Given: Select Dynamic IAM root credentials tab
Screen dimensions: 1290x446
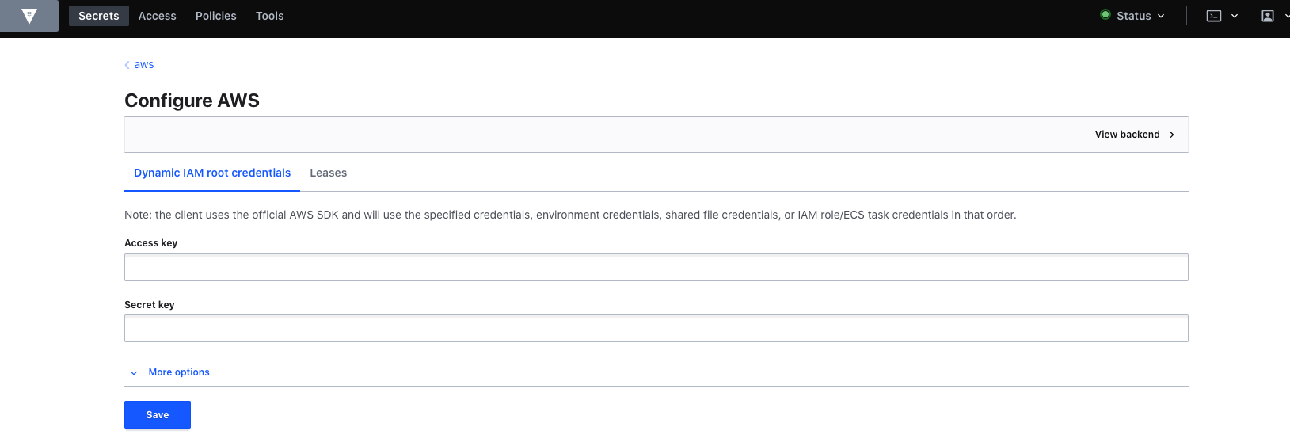Looking at the screenshot, I should pos(212,173).
